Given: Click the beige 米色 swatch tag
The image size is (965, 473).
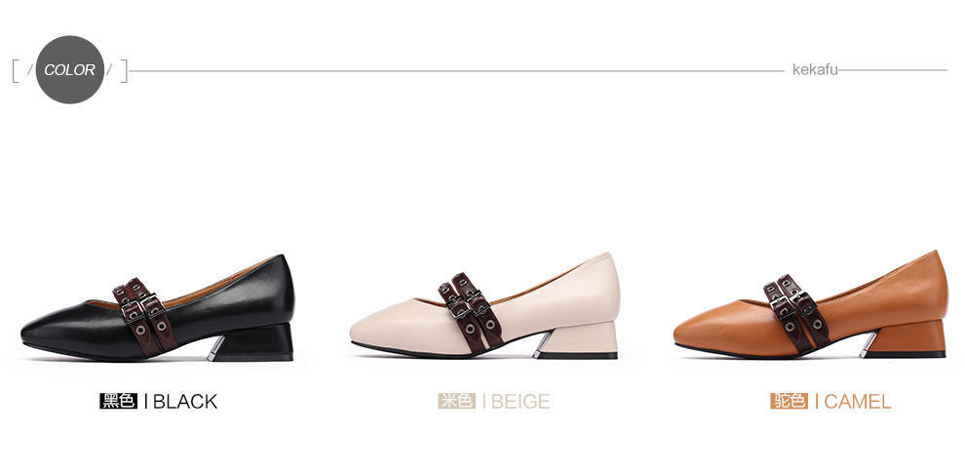Looking at the screenshot, I should tap(456, 401).
